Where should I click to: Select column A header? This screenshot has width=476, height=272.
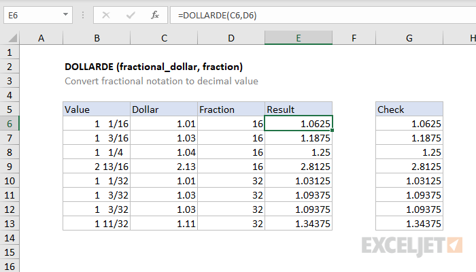(x=41, y=38)
